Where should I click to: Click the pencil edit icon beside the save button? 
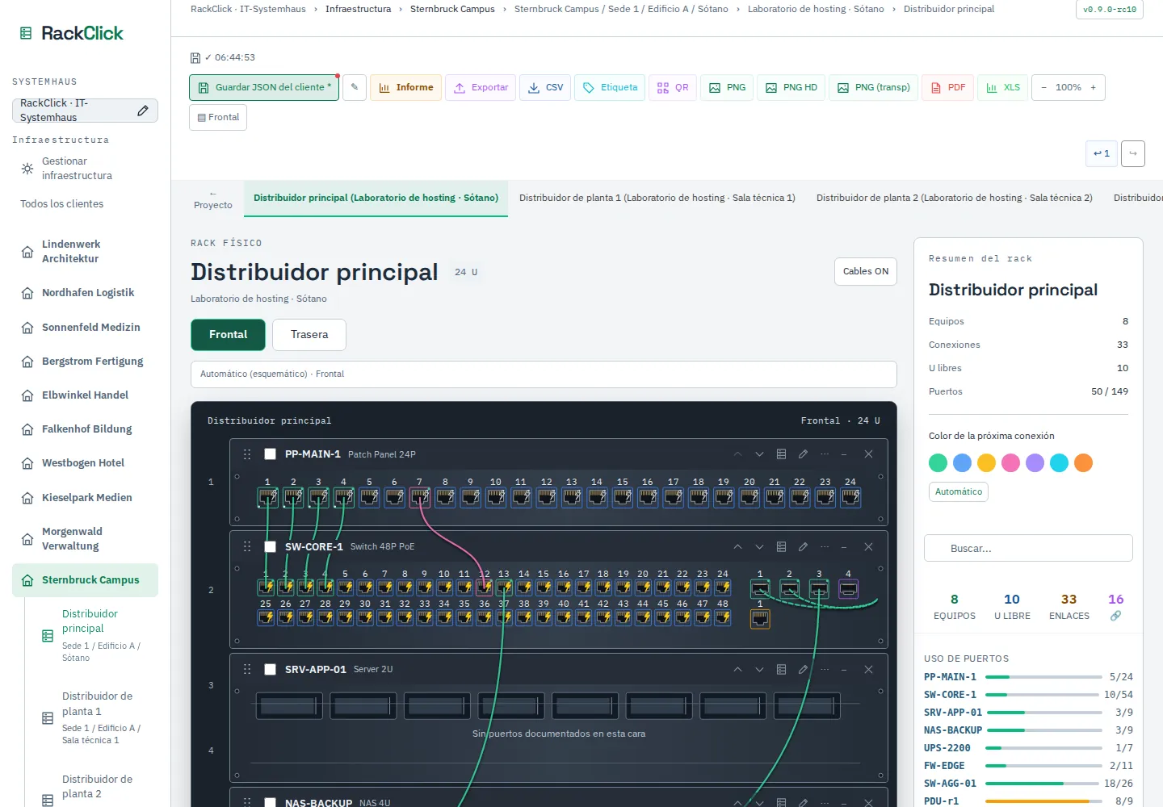click(x=355, y=87)
